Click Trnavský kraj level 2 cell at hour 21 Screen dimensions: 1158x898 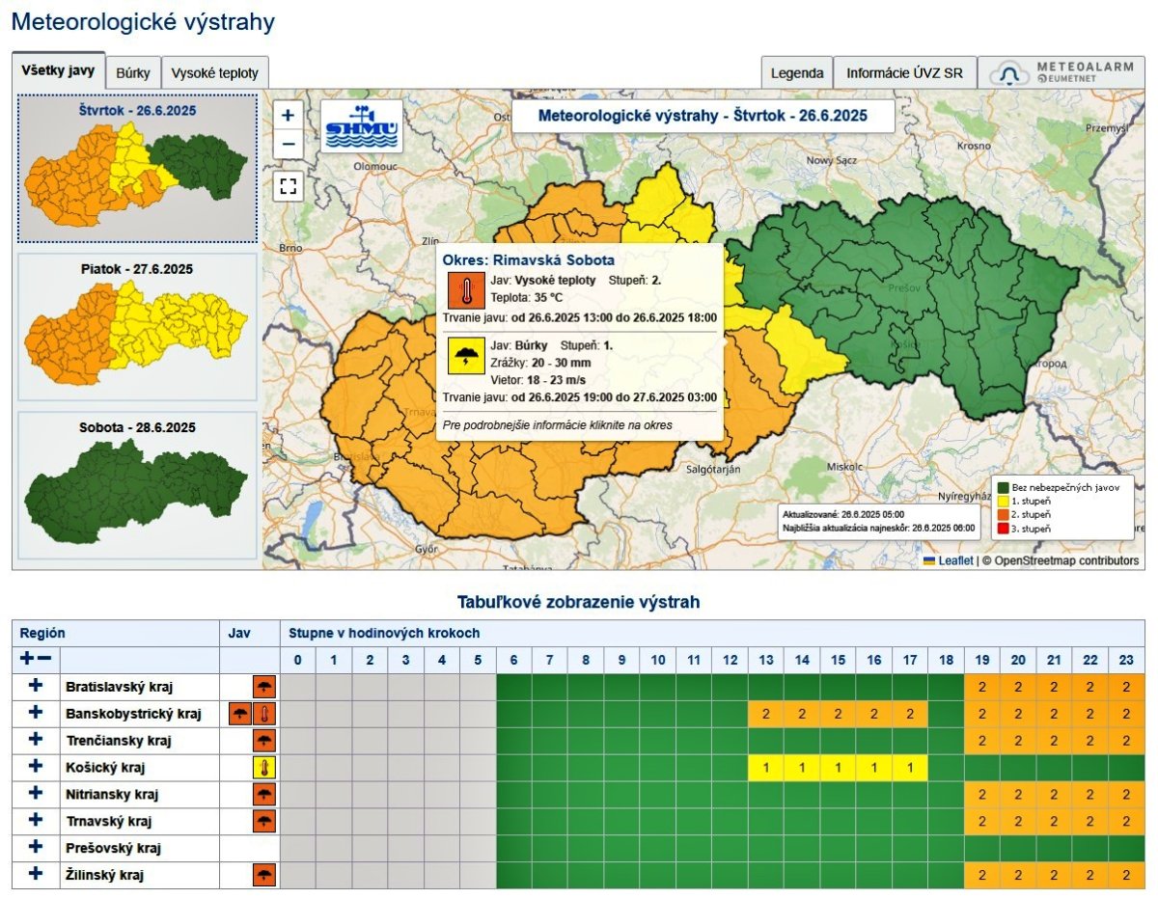pos(1054,821)
